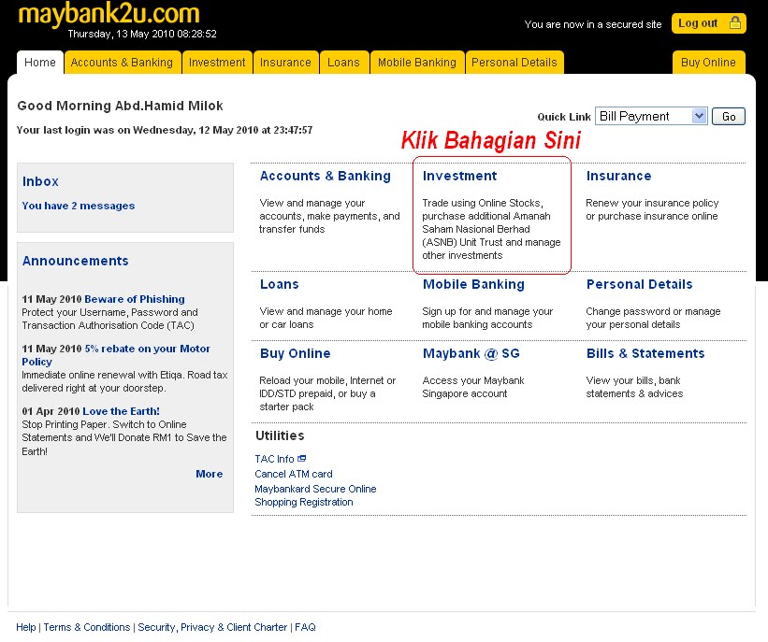Open Maybank @ SG section heading
768x642 pixels.
point(471,353)
